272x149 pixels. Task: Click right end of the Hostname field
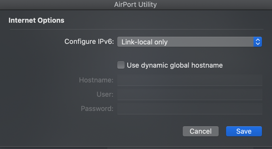(x=257, y=80)
